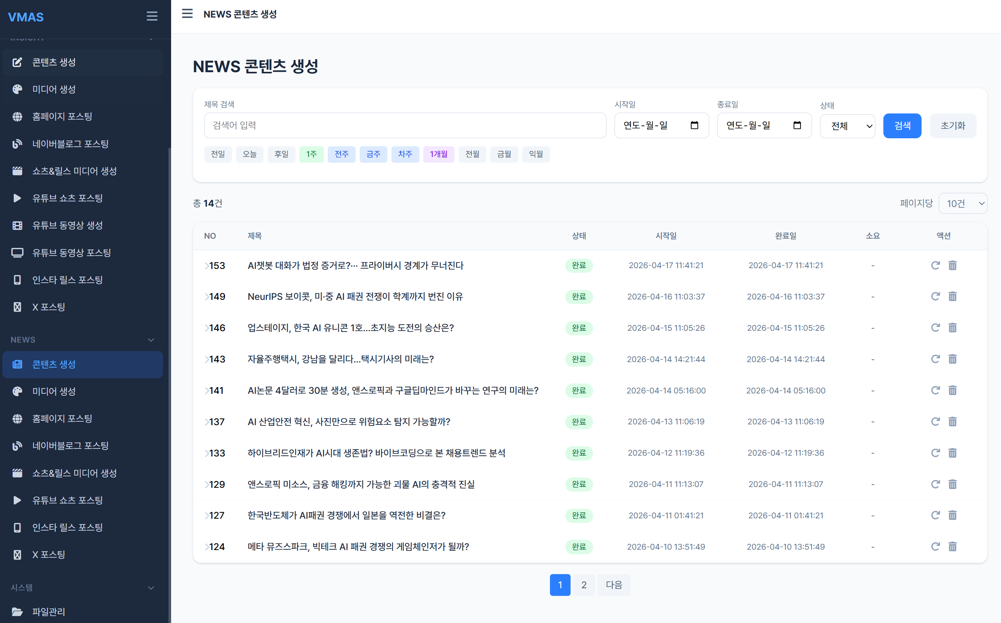Open the start date calendar picker icon
Screen dimensions: 1001x623
point(694,125)
